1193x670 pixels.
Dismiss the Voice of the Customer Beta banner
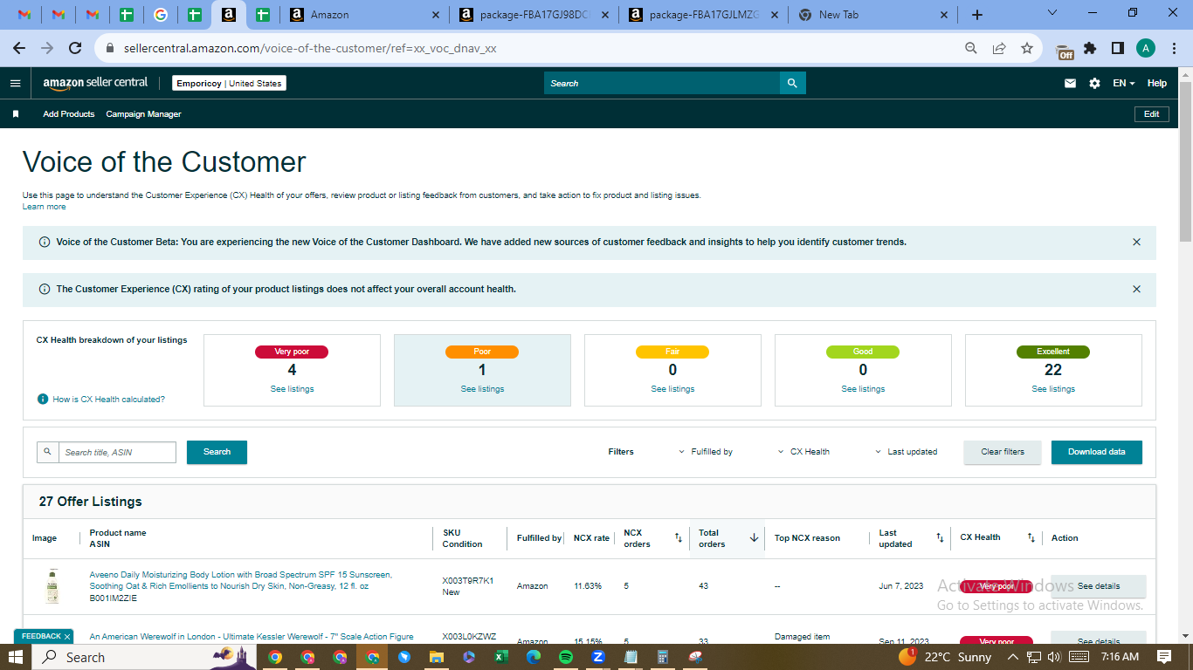(1136, 242)
